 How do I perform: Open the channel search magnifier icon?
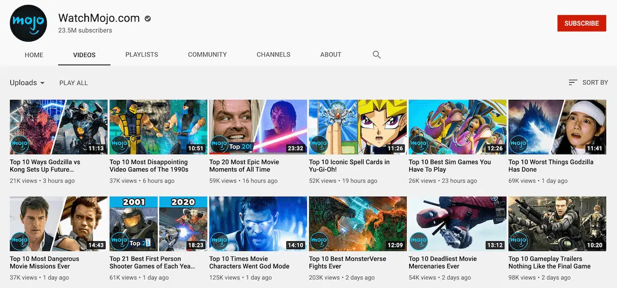[x=377, y=54]
